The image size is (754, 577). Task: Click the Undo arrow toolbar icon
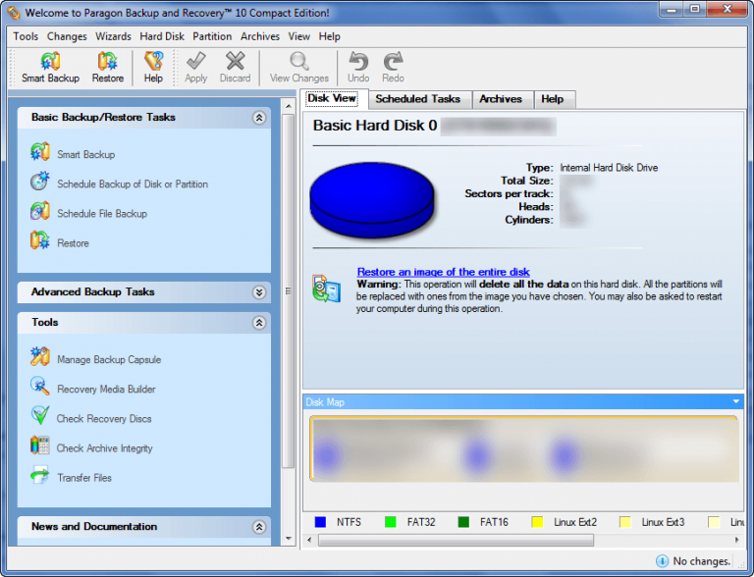pos(358,62)
